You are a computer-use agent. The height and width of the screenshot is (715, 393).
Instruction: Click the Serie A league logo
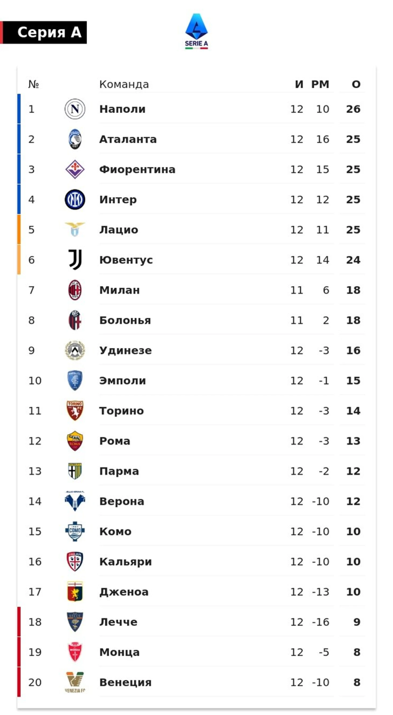point(196,31)
